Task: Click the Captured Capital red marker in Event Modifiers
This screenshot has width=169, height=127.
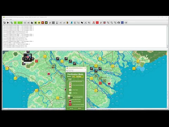Action: (x=70, y=104)
